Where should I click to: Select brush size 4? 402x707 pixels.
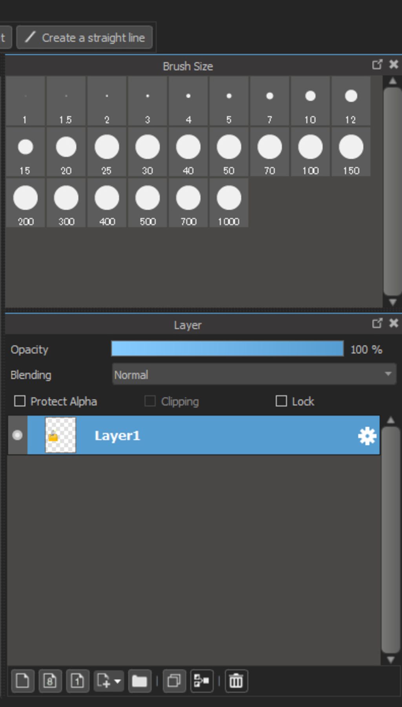tap(188, 101)
